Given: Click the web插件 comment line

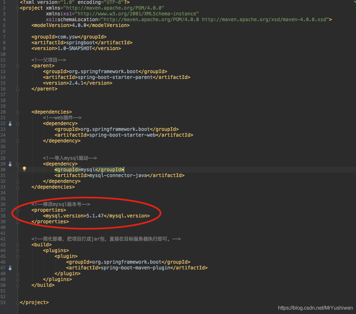Looking at the screenshot, I should (x=62, y=117).
